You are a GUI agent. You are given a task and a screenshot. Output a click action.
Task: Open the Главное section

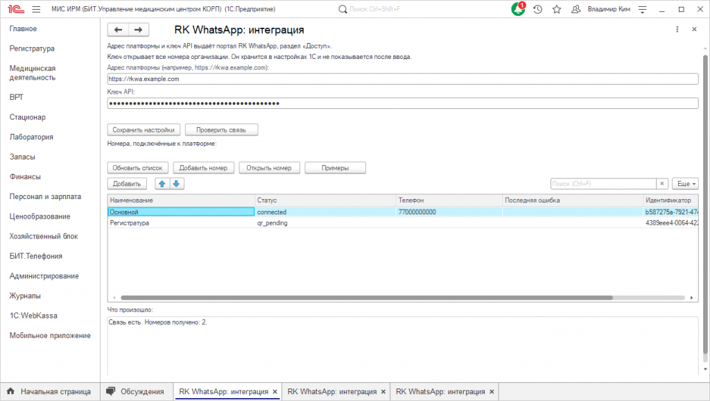(23, 28)
